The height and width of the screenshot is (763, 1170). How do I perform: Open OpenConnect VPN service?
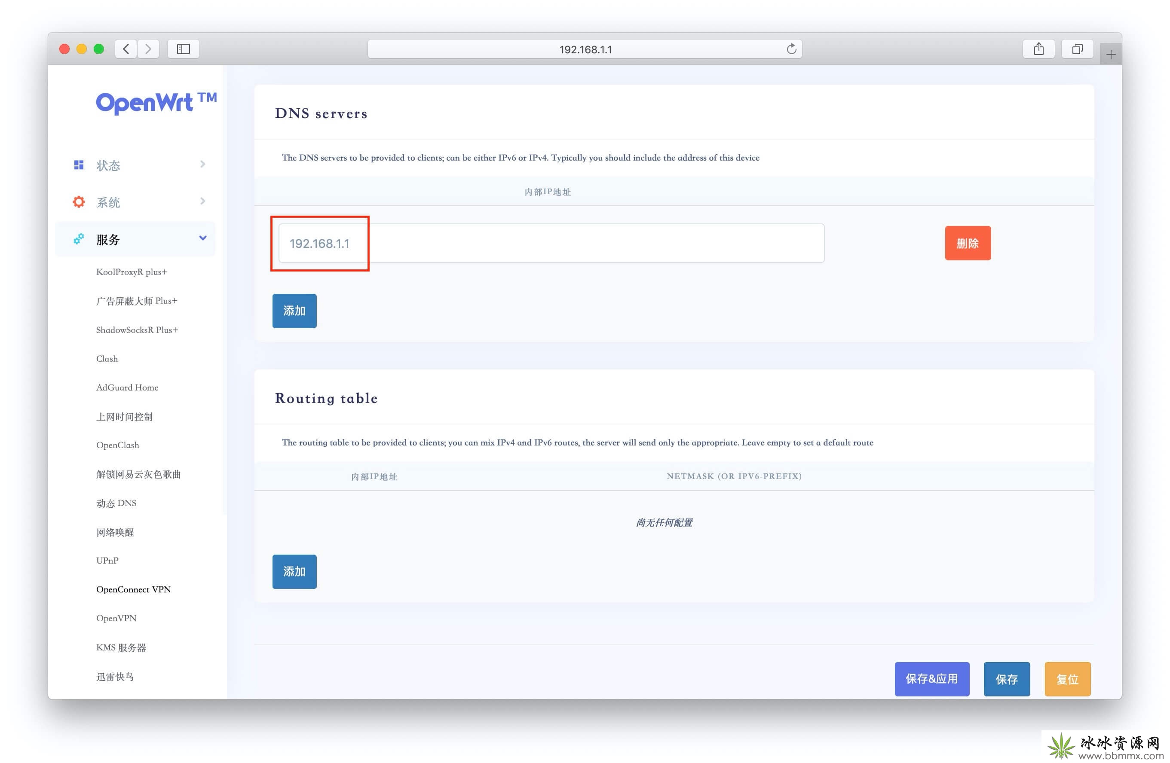[133, 588]
